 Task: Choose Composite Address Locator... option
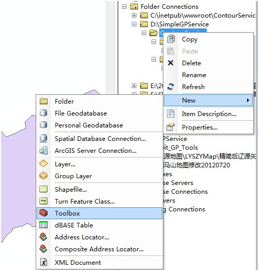[x=99, y=249]
